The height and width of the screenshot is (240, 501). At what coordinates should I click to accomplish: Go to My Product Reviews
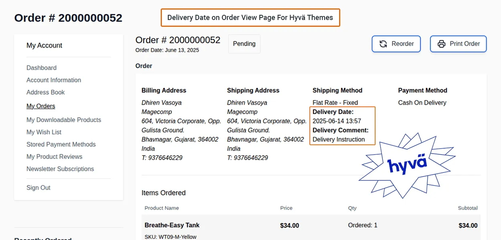point(54,157)
